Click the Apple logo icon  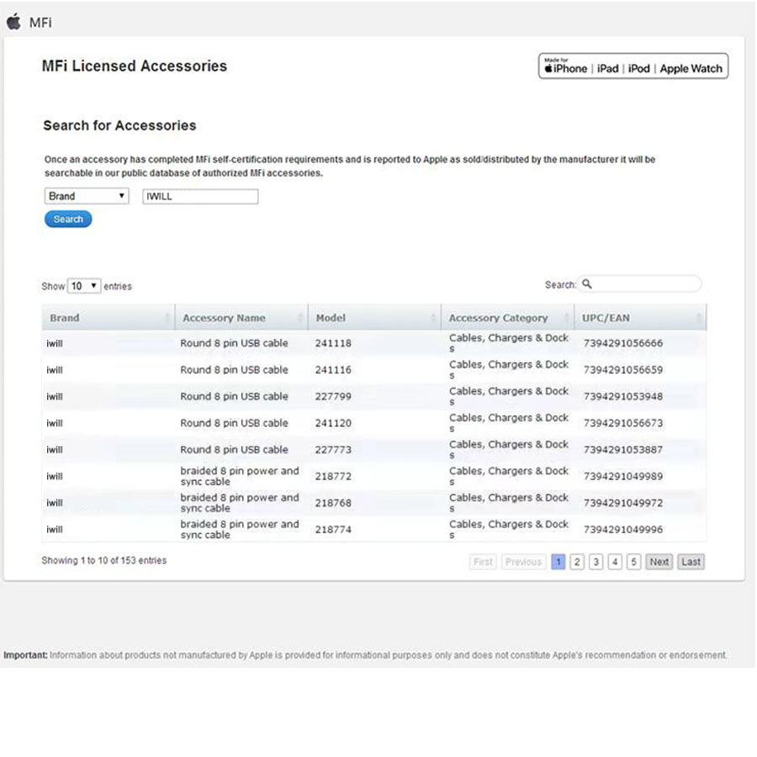point(13,22)
